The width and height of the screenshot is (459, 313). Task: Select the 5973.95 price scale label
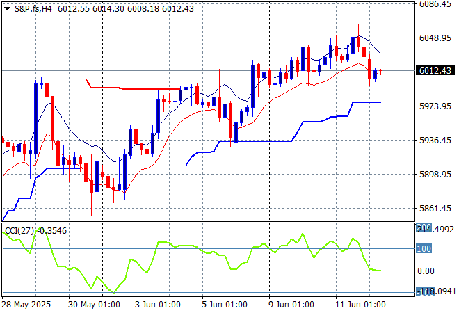click(435, 106)
